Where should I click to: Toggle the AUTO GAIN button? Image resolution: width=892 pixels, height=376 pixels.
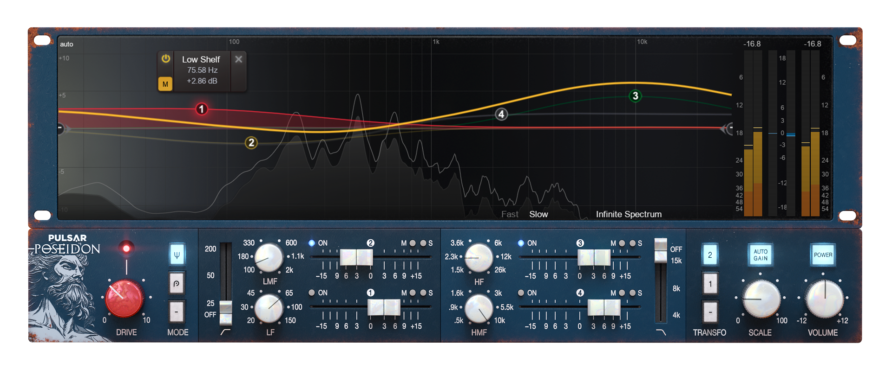(760, 255)
